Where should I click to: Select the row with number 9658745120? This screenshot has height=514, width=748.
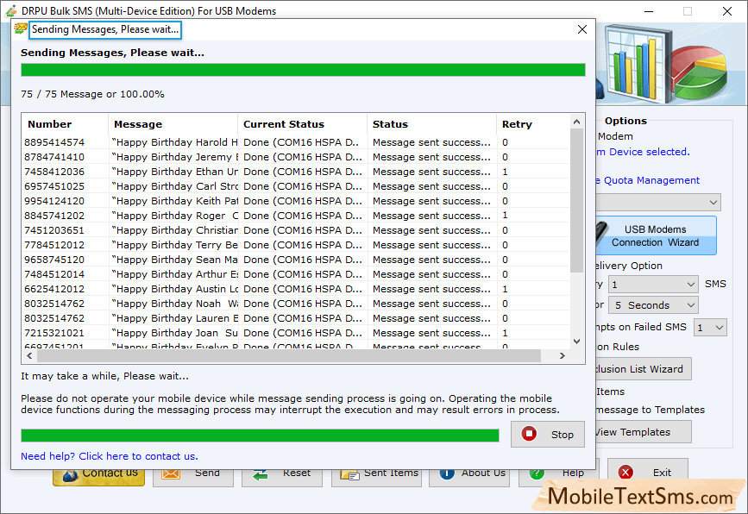click(x=296, y=260)
